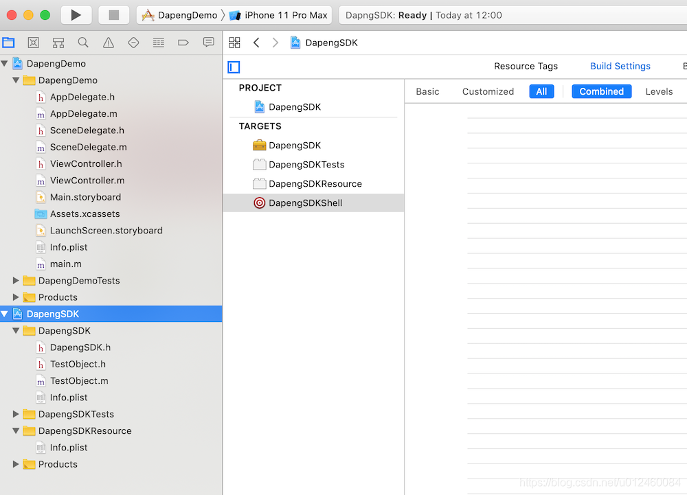This screenshot has width=687, height=495.
Task: Open the Report navigator speech-bubble icon
Action: (209, 43)
